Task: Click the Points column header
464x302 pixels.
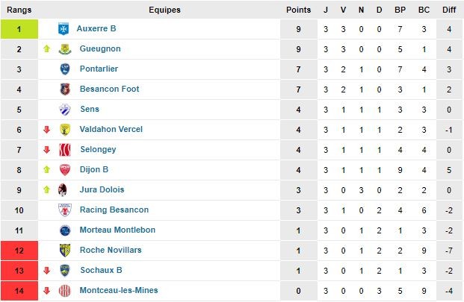Action: [298, 10]
